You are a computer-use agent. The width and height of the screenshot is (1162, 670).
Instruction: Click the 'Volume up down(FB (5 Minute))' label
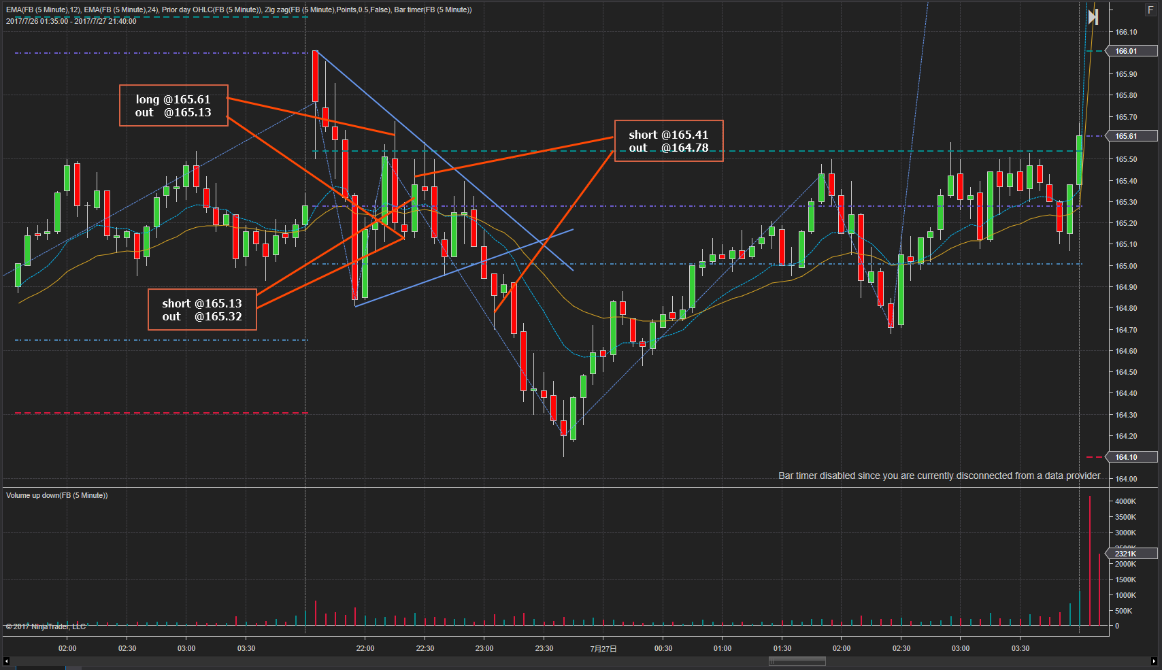[57, 495]
